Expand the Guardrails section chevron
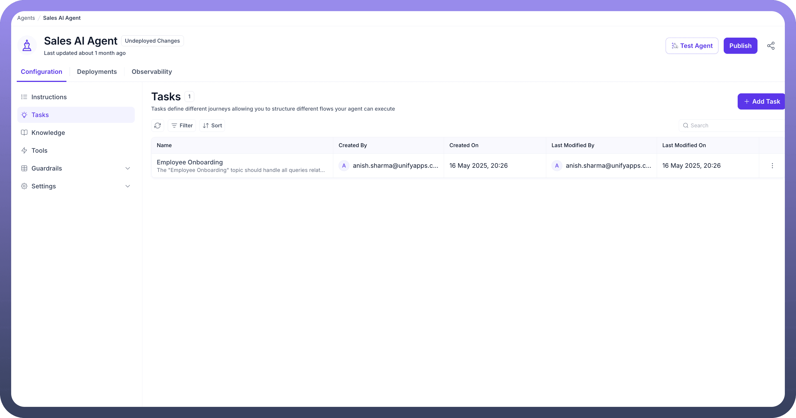Screen dimensions: 796x418 pyautogui.click(x=128, y=168)
